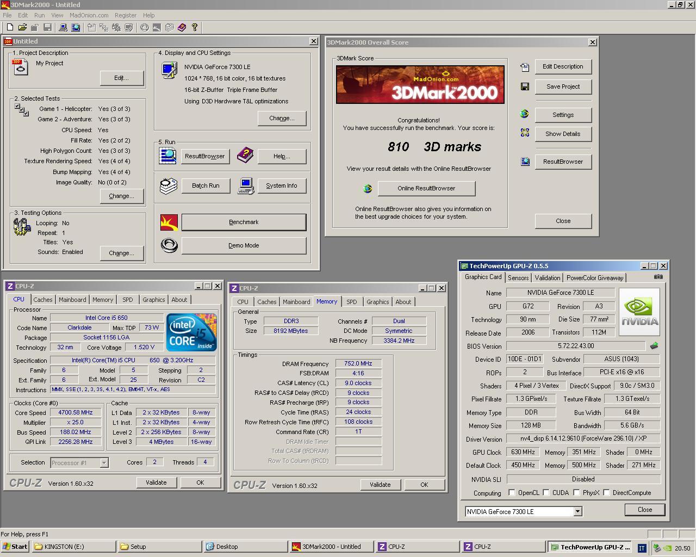Click the Edit Description document icon

[x=525, y=67]
